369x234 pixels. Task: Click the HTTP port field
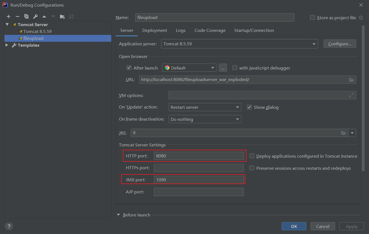click(199, 156)
